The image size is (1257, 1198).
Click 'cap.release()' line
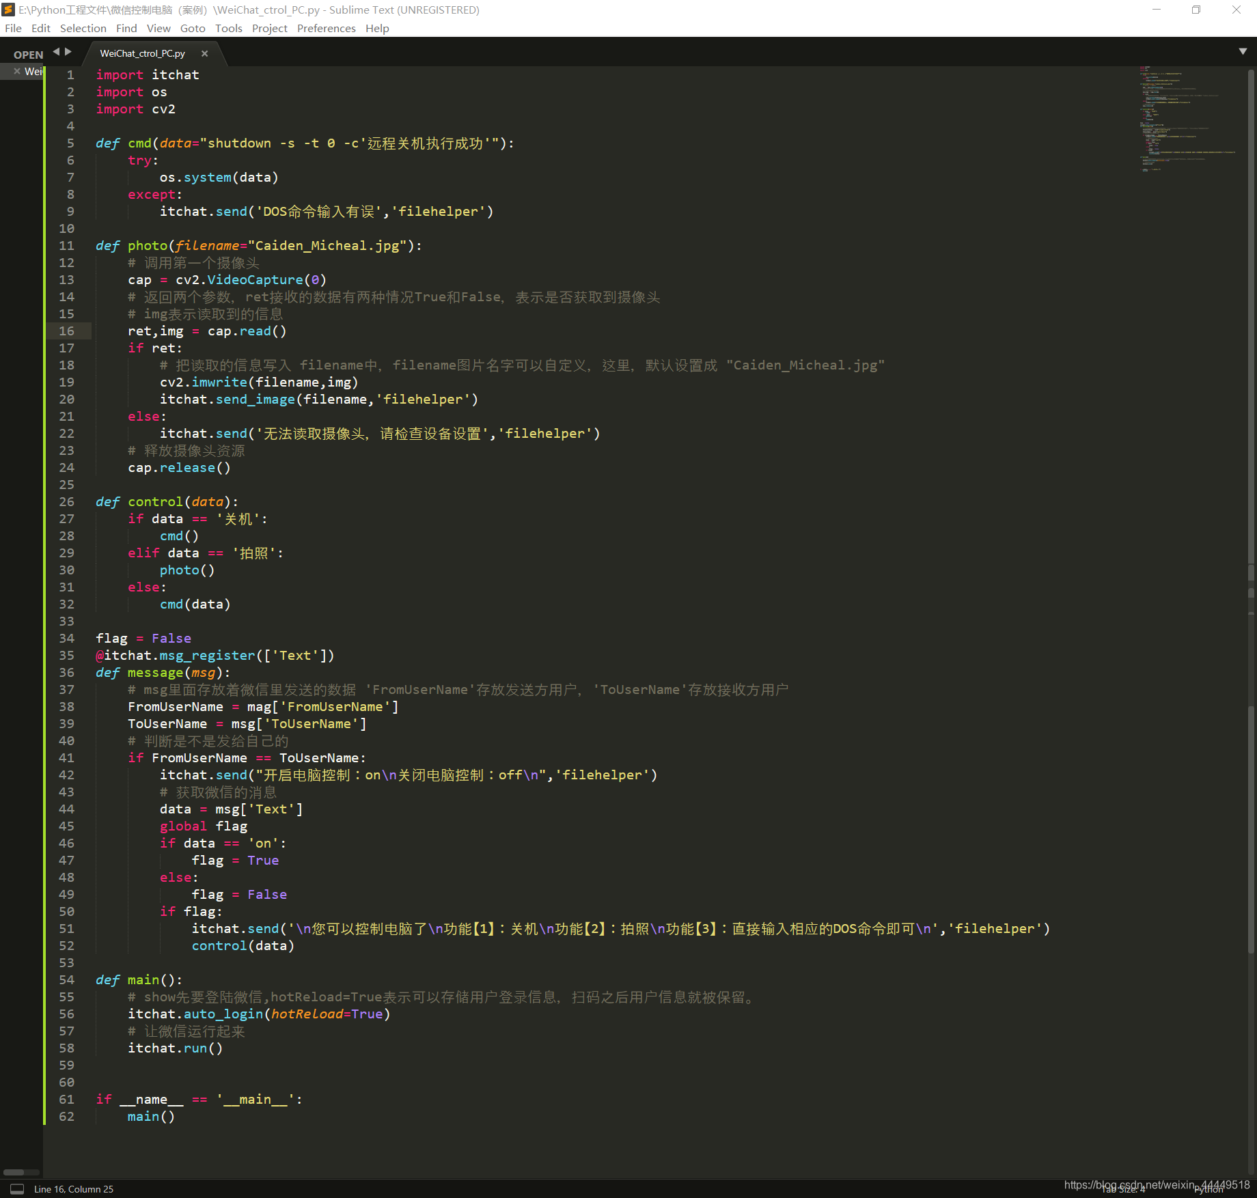tap(179, 467)
